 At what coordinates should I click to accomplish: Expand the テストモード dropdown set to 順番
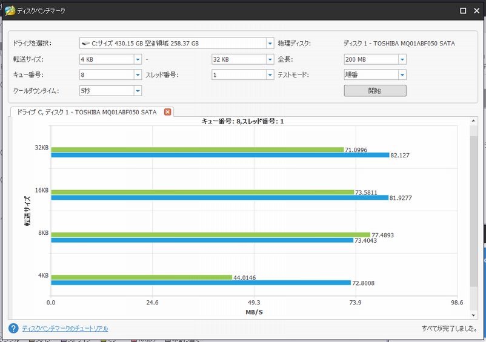click(x=402, y=75)
